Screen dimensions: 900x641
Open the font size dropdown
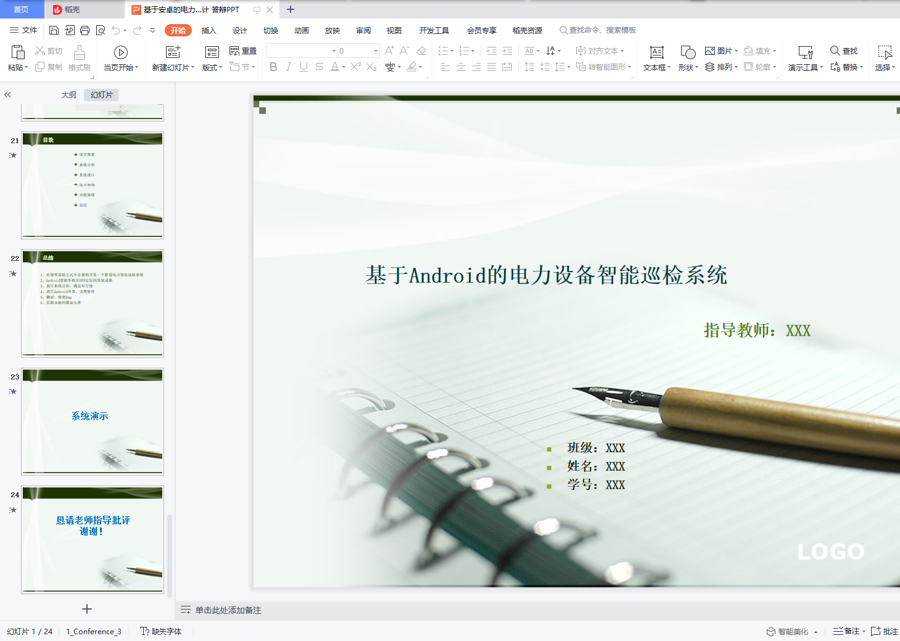376,51
